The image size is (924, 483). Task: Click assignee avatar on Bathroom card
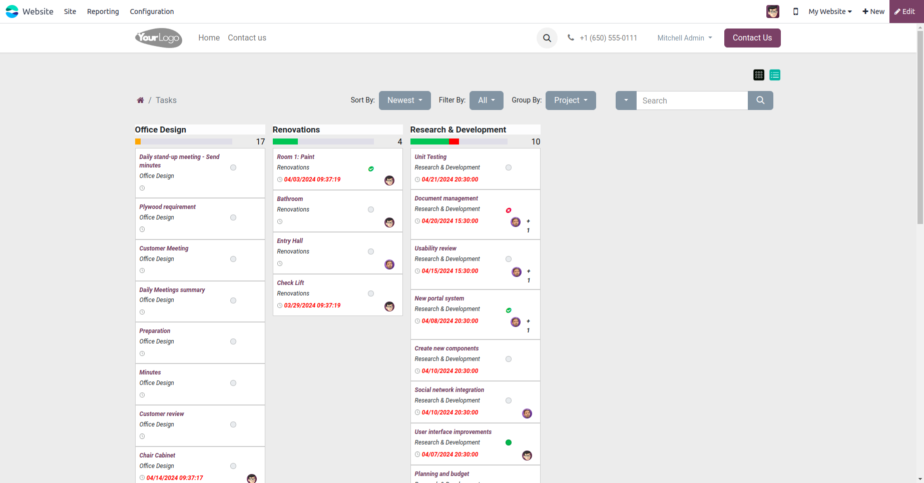click(389, 222)
